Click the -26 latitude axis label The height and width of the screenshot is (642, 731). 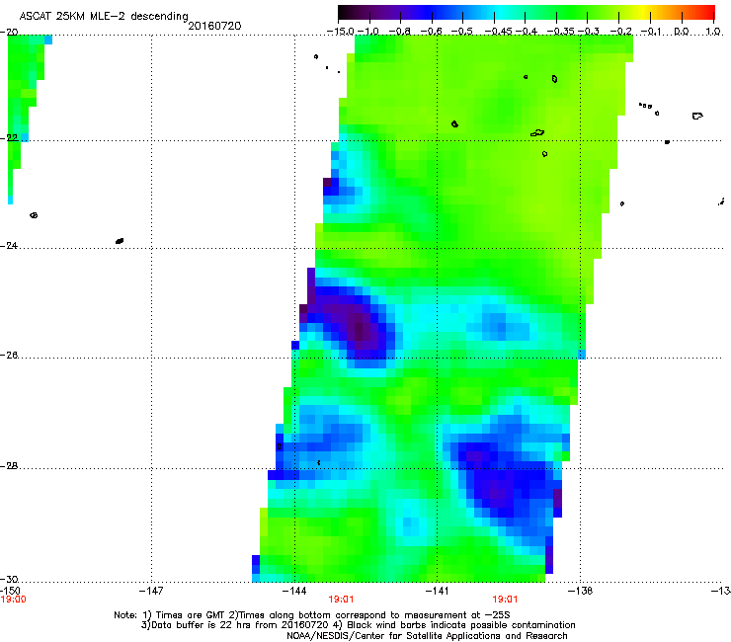[9, 356]
